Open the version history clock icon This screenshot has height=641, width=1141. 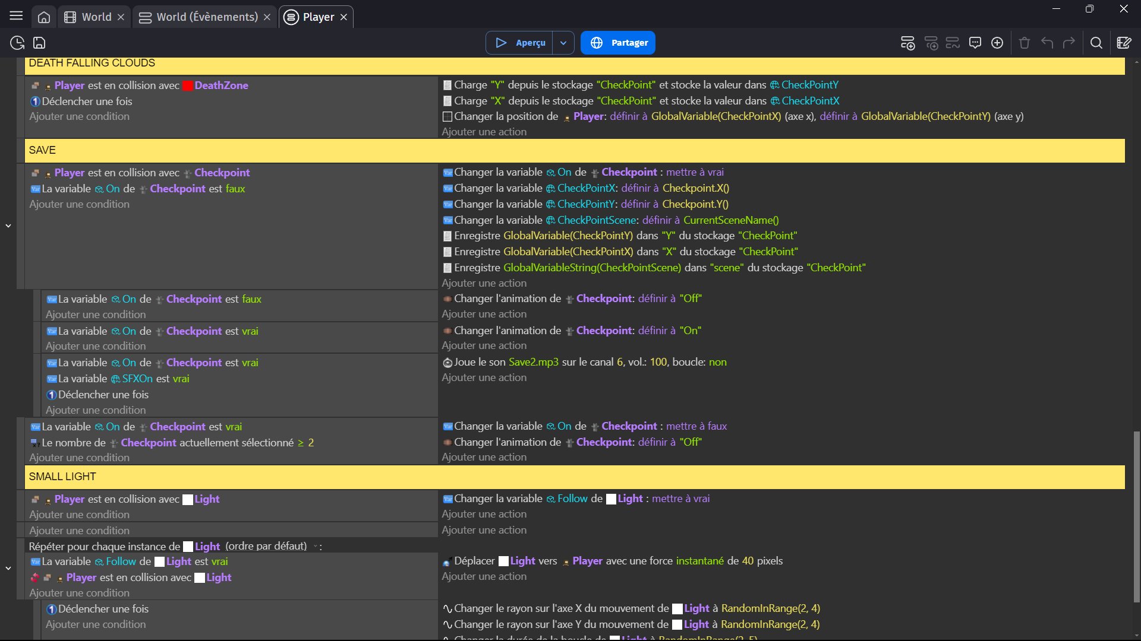tap(17, 43)
